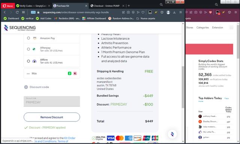Click camera snapshot icon in right window
Screen dimensions: 240x144
pos(196,12)
